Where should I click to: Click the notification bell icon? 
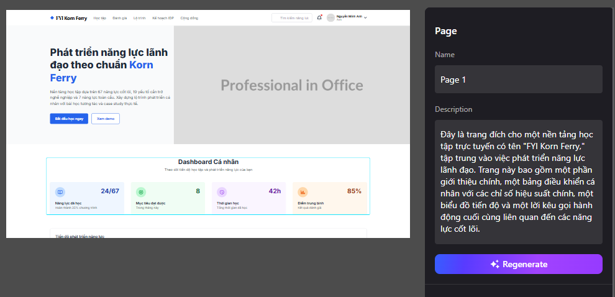click(x=319, y=17)
